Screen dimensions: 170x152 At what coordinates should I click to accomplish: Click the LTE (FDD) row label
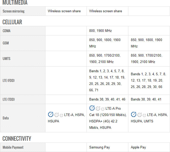tap(9, 81)
